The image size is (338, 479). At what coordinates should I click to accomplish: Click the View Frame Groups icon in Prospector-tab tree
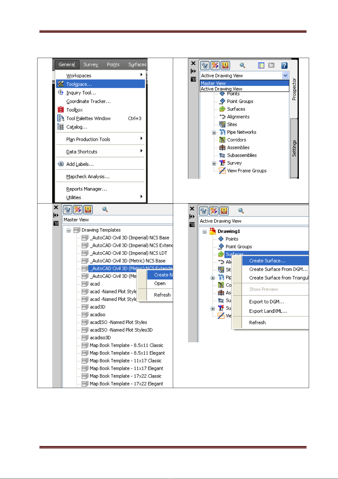pos(222,171)
